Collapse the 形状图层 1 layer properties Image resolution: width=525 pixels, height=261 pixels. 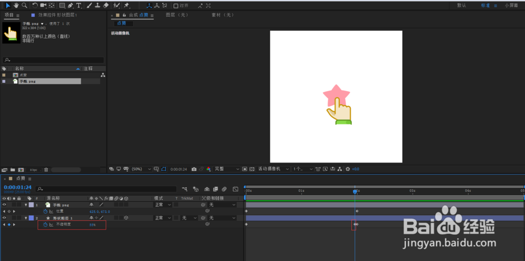[x=26, y=218]
